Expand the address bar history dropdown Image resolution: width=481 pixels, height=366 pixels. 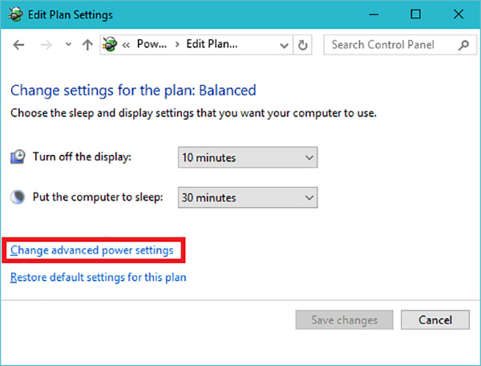click(x=283, y=45)
